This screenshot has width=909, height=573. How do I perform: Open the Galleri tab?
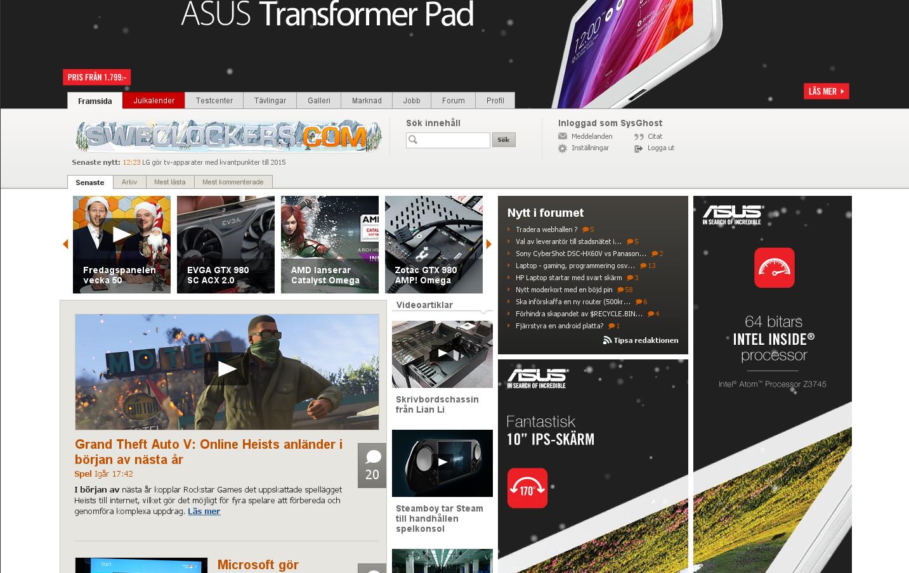tap(319, 101)
